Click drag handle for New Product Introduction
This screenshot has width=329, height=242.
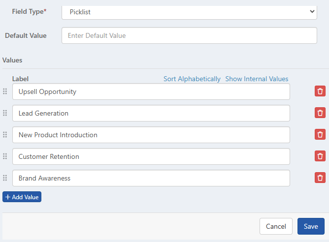point(5,135)
